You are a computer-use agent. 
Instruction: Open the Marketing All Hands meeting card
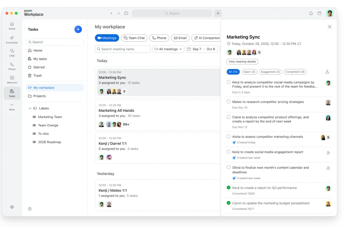tap(158, 115)
